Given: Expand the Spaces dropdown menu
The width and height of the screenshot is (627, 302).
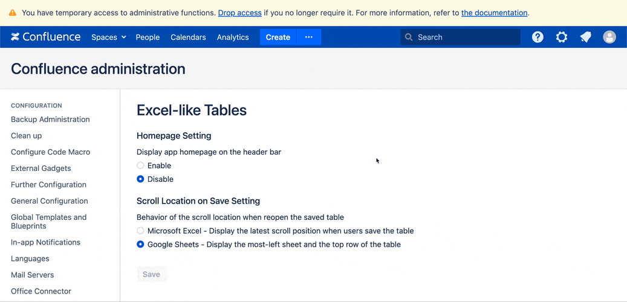Looking at the screenshot, I should coord(109,37).
